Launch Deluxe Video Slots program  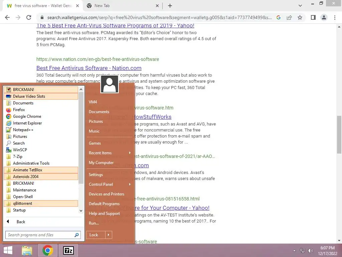click(x=41, y=96)
